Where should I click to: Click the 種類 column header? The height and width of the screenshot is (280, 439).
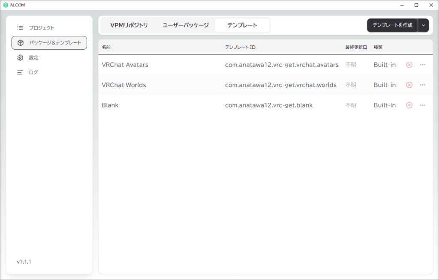378,47
